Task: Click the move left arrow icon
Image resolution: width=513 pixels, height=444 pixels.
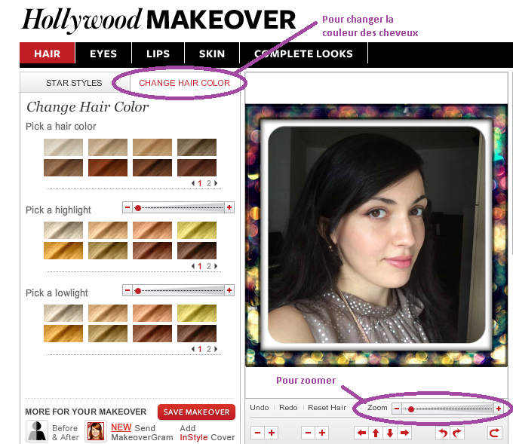Action: 361,433
